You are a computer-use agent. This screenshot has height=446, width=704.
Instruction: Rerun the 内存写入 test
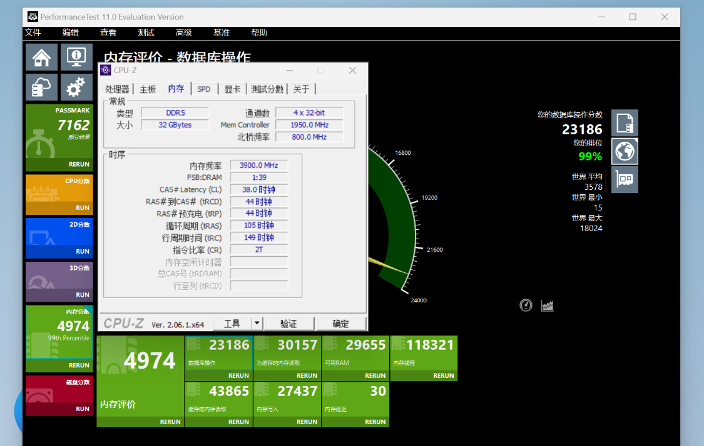pos(307,422)
